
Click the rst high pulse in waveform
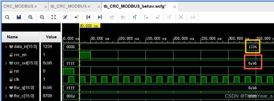click(68, 71)
